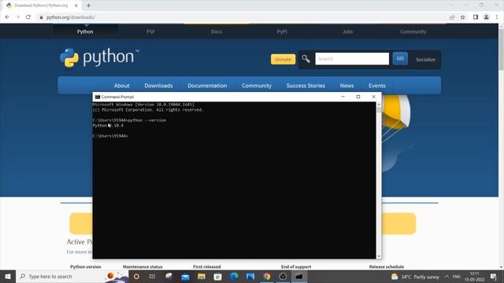Open the Jobs top navigation link
This screenshot has height=283, width=504.
tap(347, 31)
